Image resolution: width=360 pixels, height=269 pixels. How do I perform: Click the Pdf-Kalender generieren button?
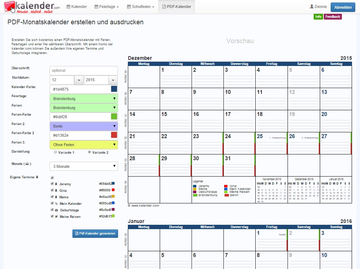pyautogui.click(x=95, y=233)
